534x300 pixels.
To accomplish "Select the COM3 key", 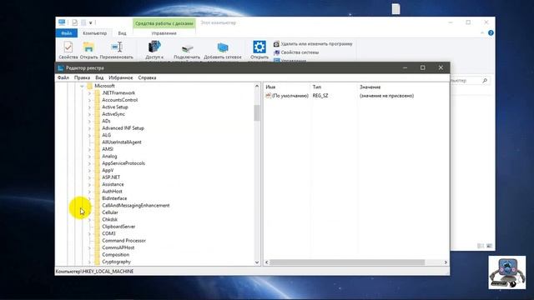I will click(108, 233).
